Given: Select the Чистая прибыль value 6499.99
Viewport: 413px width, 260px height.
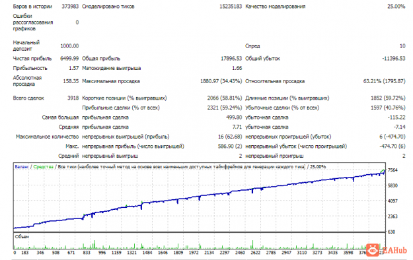Looking at the screenshot, I should [x=69, y=59].
